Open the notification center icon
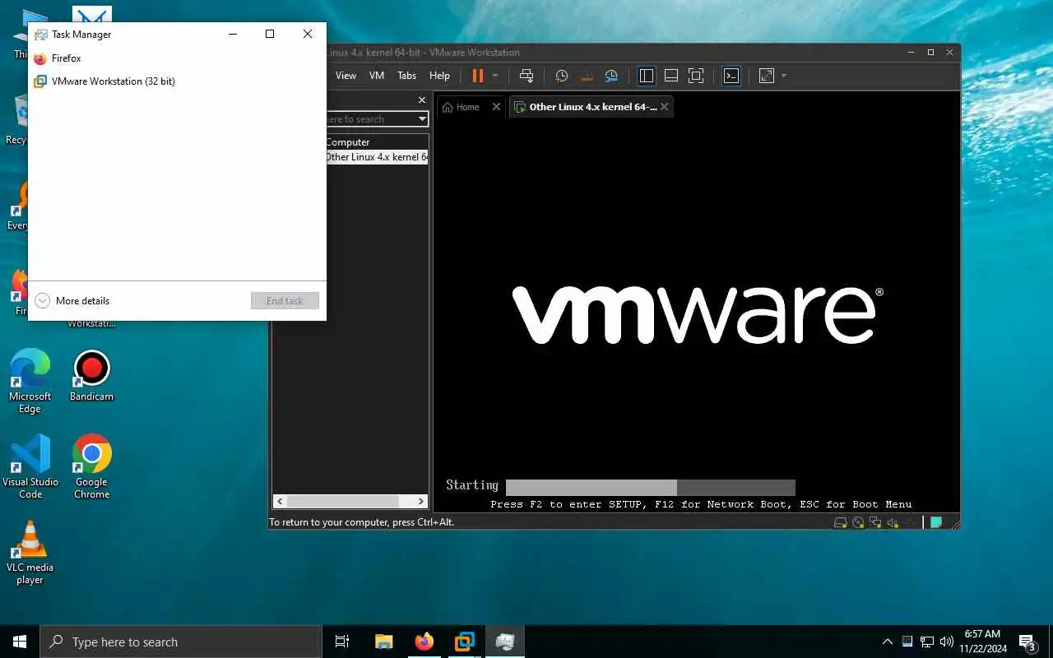The width and height of the screenshot is (1053, 658). (x=1027, y=642)
